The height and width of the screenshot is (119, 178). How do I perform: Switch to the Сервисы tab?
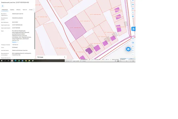click(12, 10)
